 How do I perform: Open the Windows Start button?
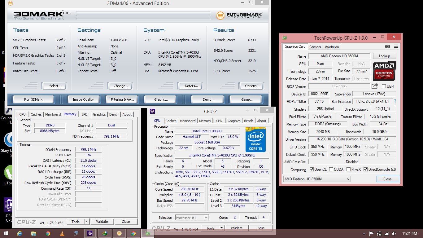tap(6, 233)
